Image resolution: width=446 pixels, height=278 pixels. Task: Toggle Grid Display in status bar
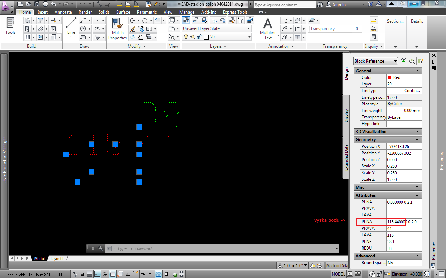[x=90, y=274]
